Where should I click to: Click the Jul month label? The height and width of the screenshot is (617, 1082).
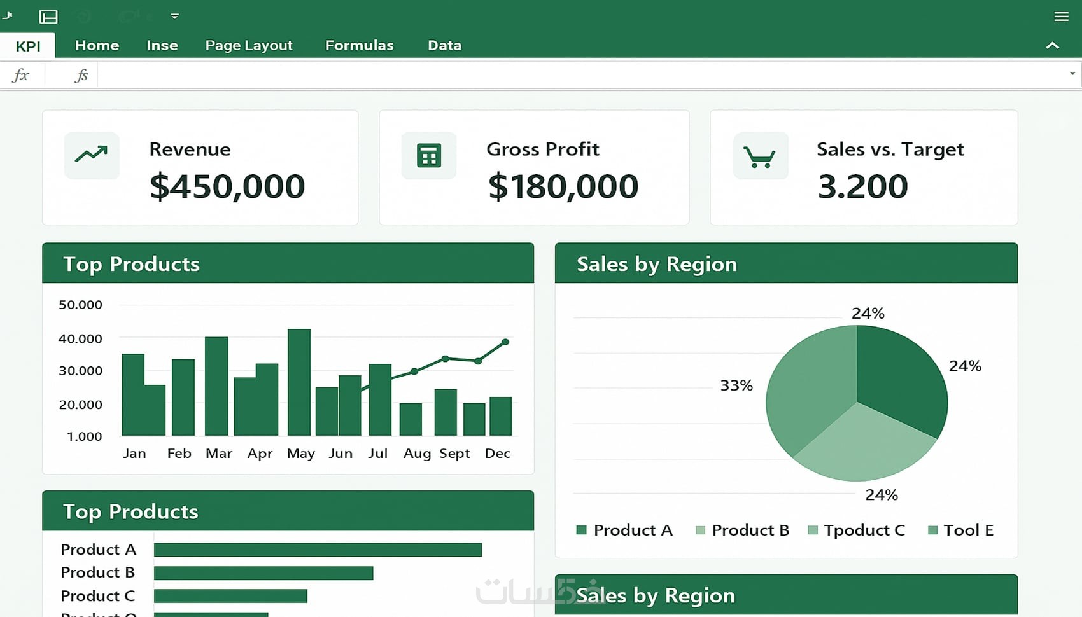(x=377, y=454)
